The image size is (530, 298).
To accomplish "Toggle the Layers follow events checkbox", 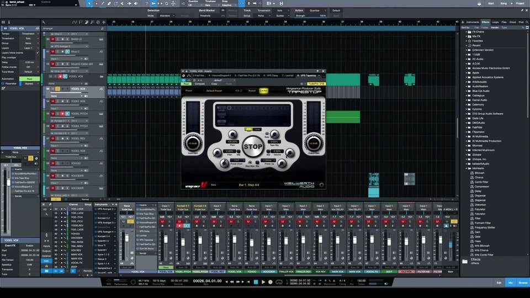I will tap(38, 53).
